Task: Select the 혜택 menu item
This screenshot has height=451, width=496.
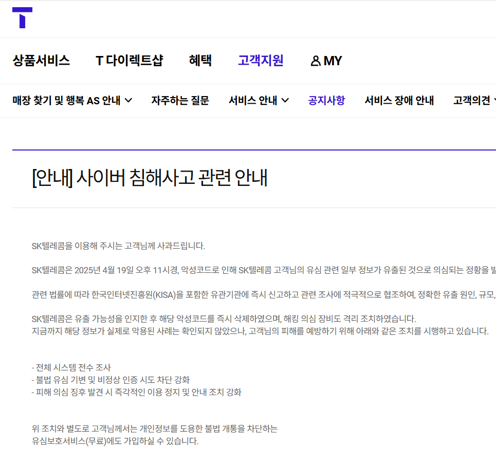Action: coord(200,61)
